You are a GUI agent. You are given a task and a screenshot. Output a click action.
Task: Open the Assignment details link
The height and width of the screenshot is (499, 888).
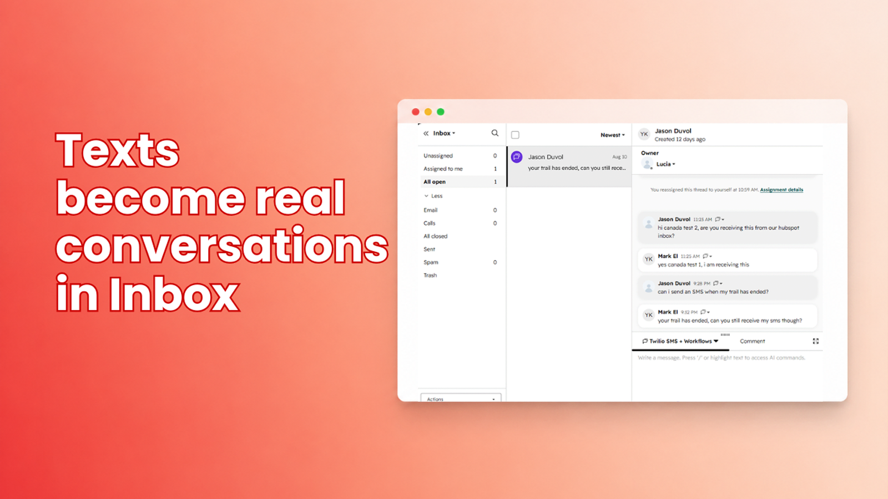pos(781,190)
